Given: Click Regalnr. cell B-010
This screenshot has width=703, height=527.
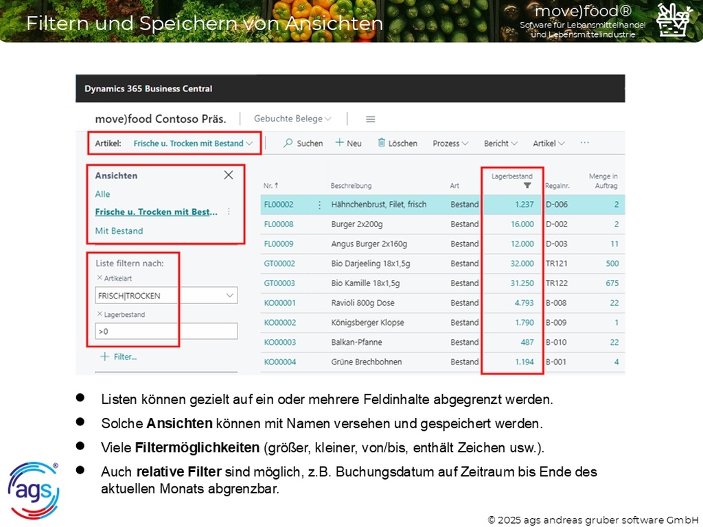Looking at the screenshot, I should [x=556, y=342].
